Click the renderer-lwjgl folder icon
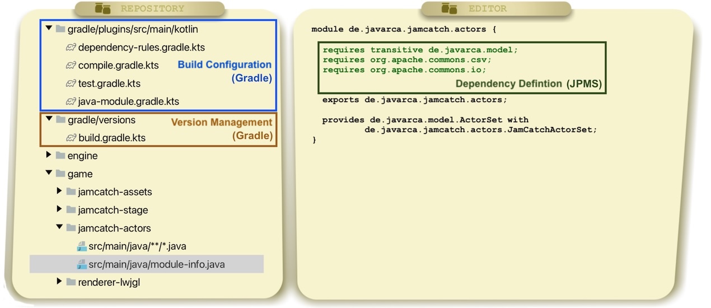This screenshot has height=308, width=711. tap(71, 282)
